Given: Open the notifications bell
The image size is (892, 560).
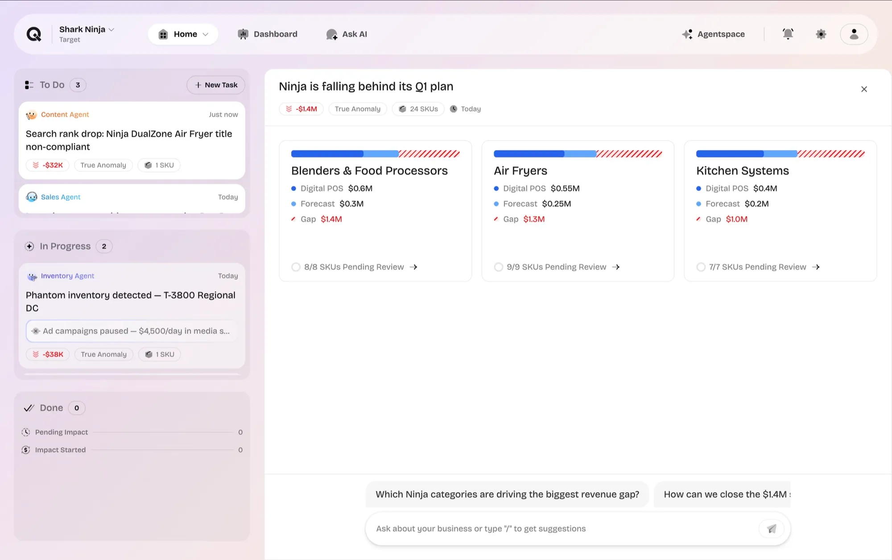Looking at the screenshot, I should 788,34.
